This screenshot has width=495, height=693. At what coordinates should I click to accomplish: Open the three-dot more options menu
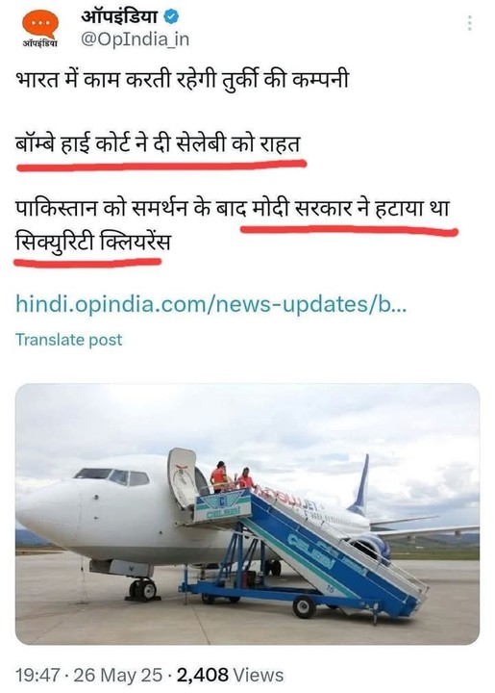tap(470, 22)
